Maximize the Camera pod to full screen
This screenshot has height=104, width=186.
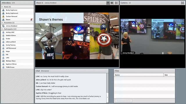[183, 3]
